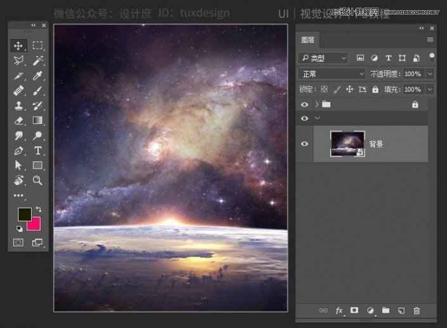Switch to the 图层 layers tab

(308, 40)
